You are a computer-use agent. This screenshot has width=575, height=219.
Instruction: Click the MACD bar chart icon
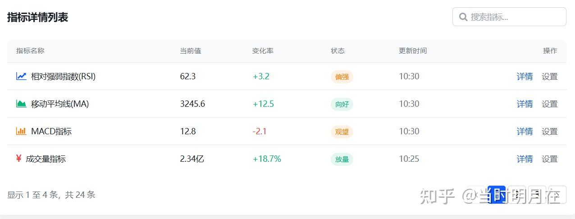coord(21,131)
